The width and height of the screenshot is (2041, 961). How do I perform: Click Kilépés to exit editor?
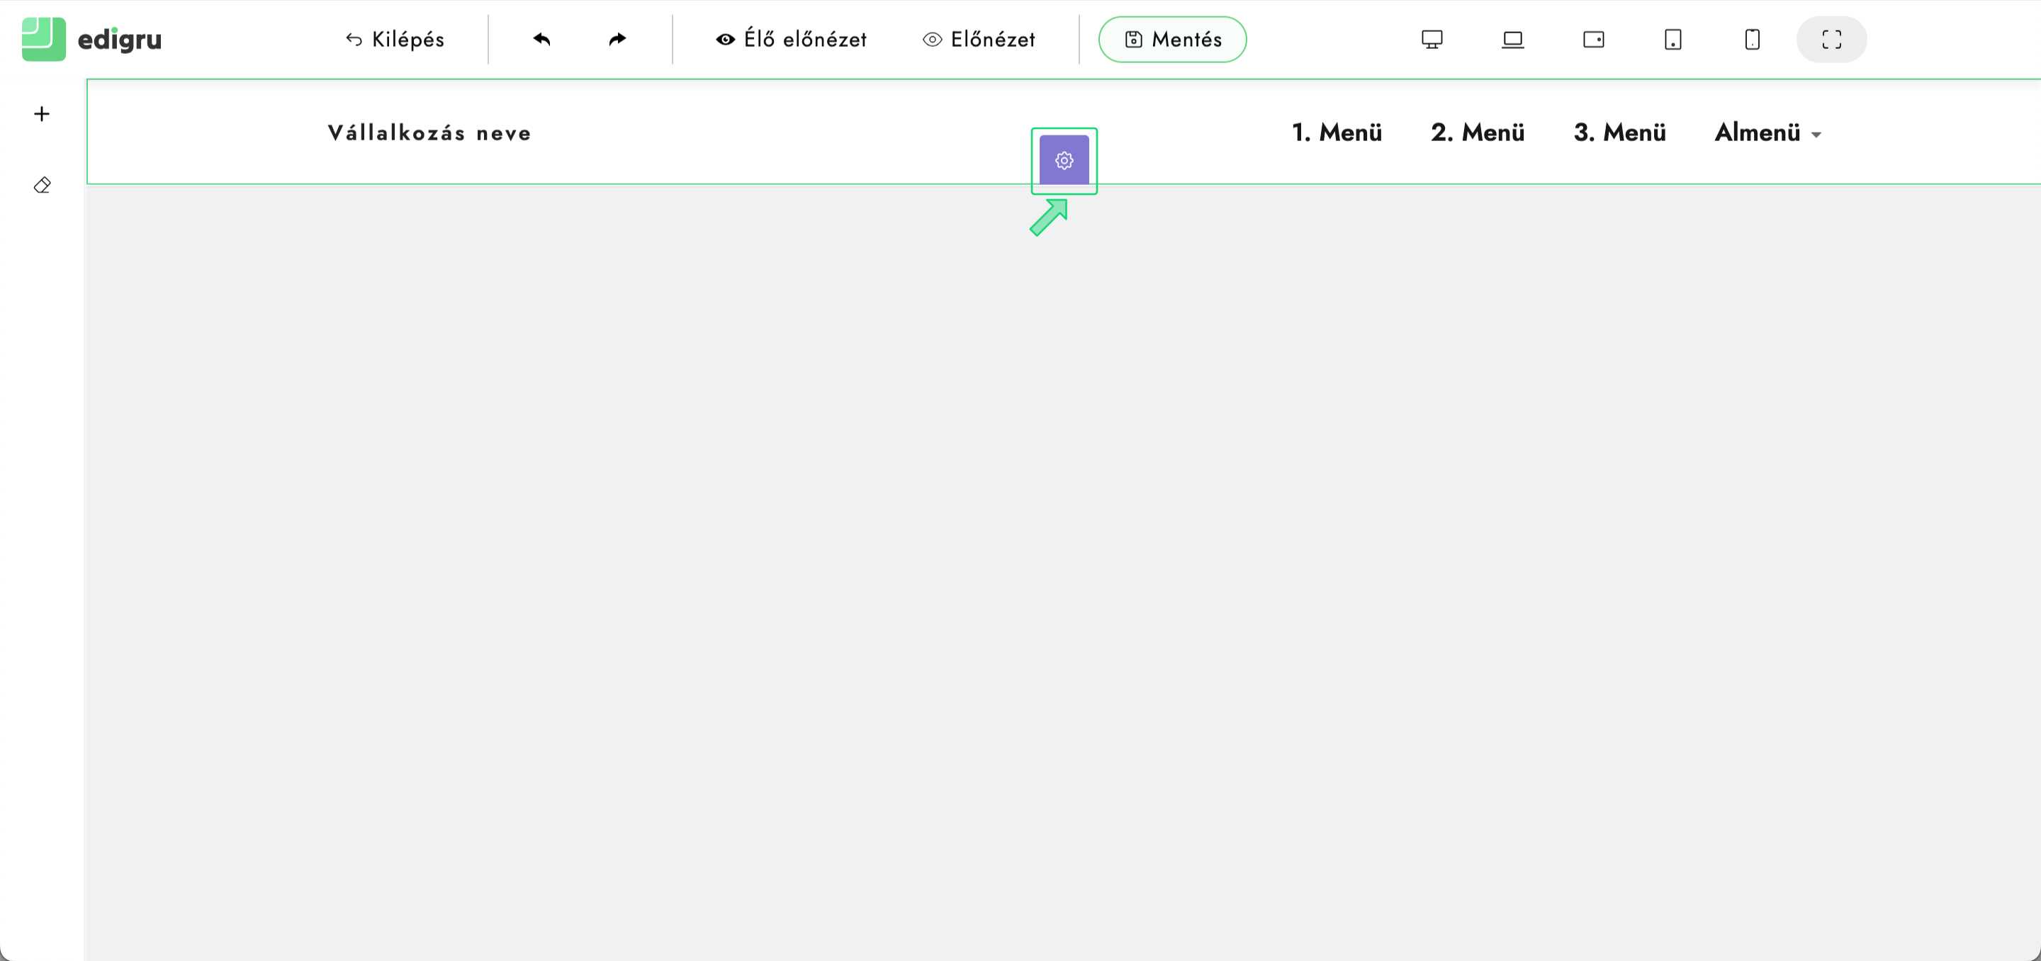395,39
